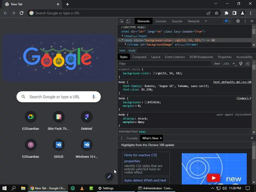The image size is (256, 192).
Task: Open DevTools customize three-dot menu
Action: point(245,21)
